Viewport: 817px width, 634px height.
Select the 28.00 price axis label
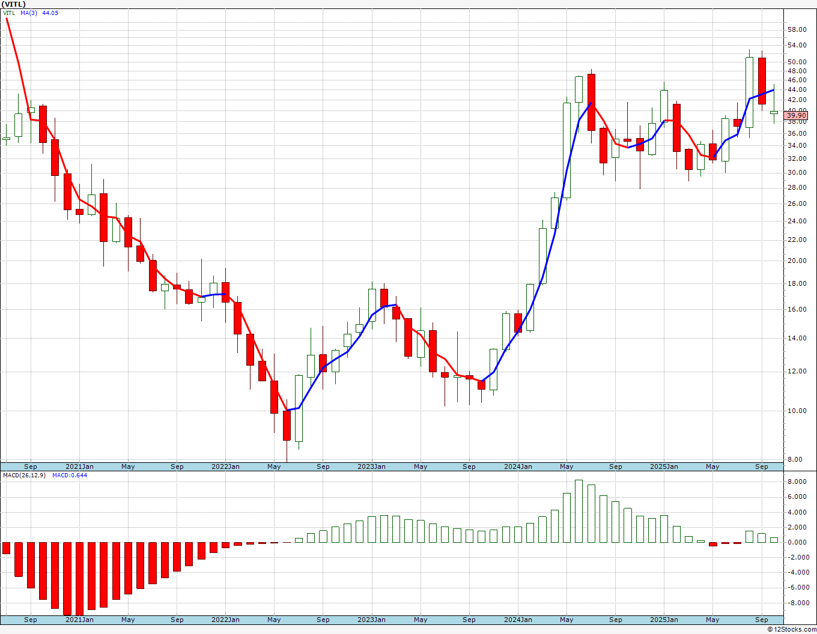[797, 187]
